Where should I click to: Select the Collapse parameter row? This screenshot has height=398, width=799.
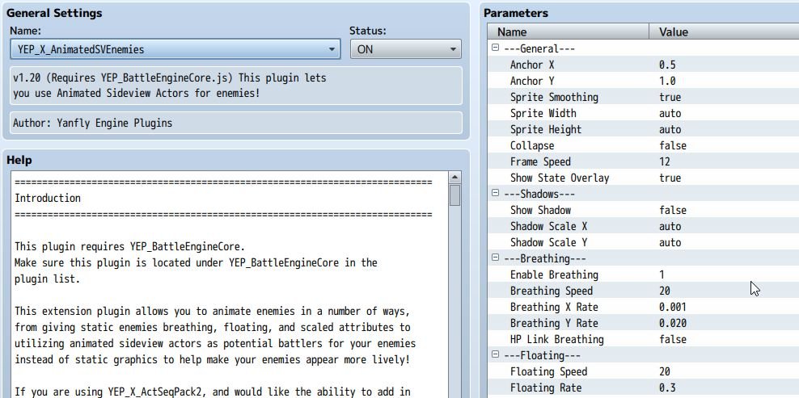tap(643, 145)
